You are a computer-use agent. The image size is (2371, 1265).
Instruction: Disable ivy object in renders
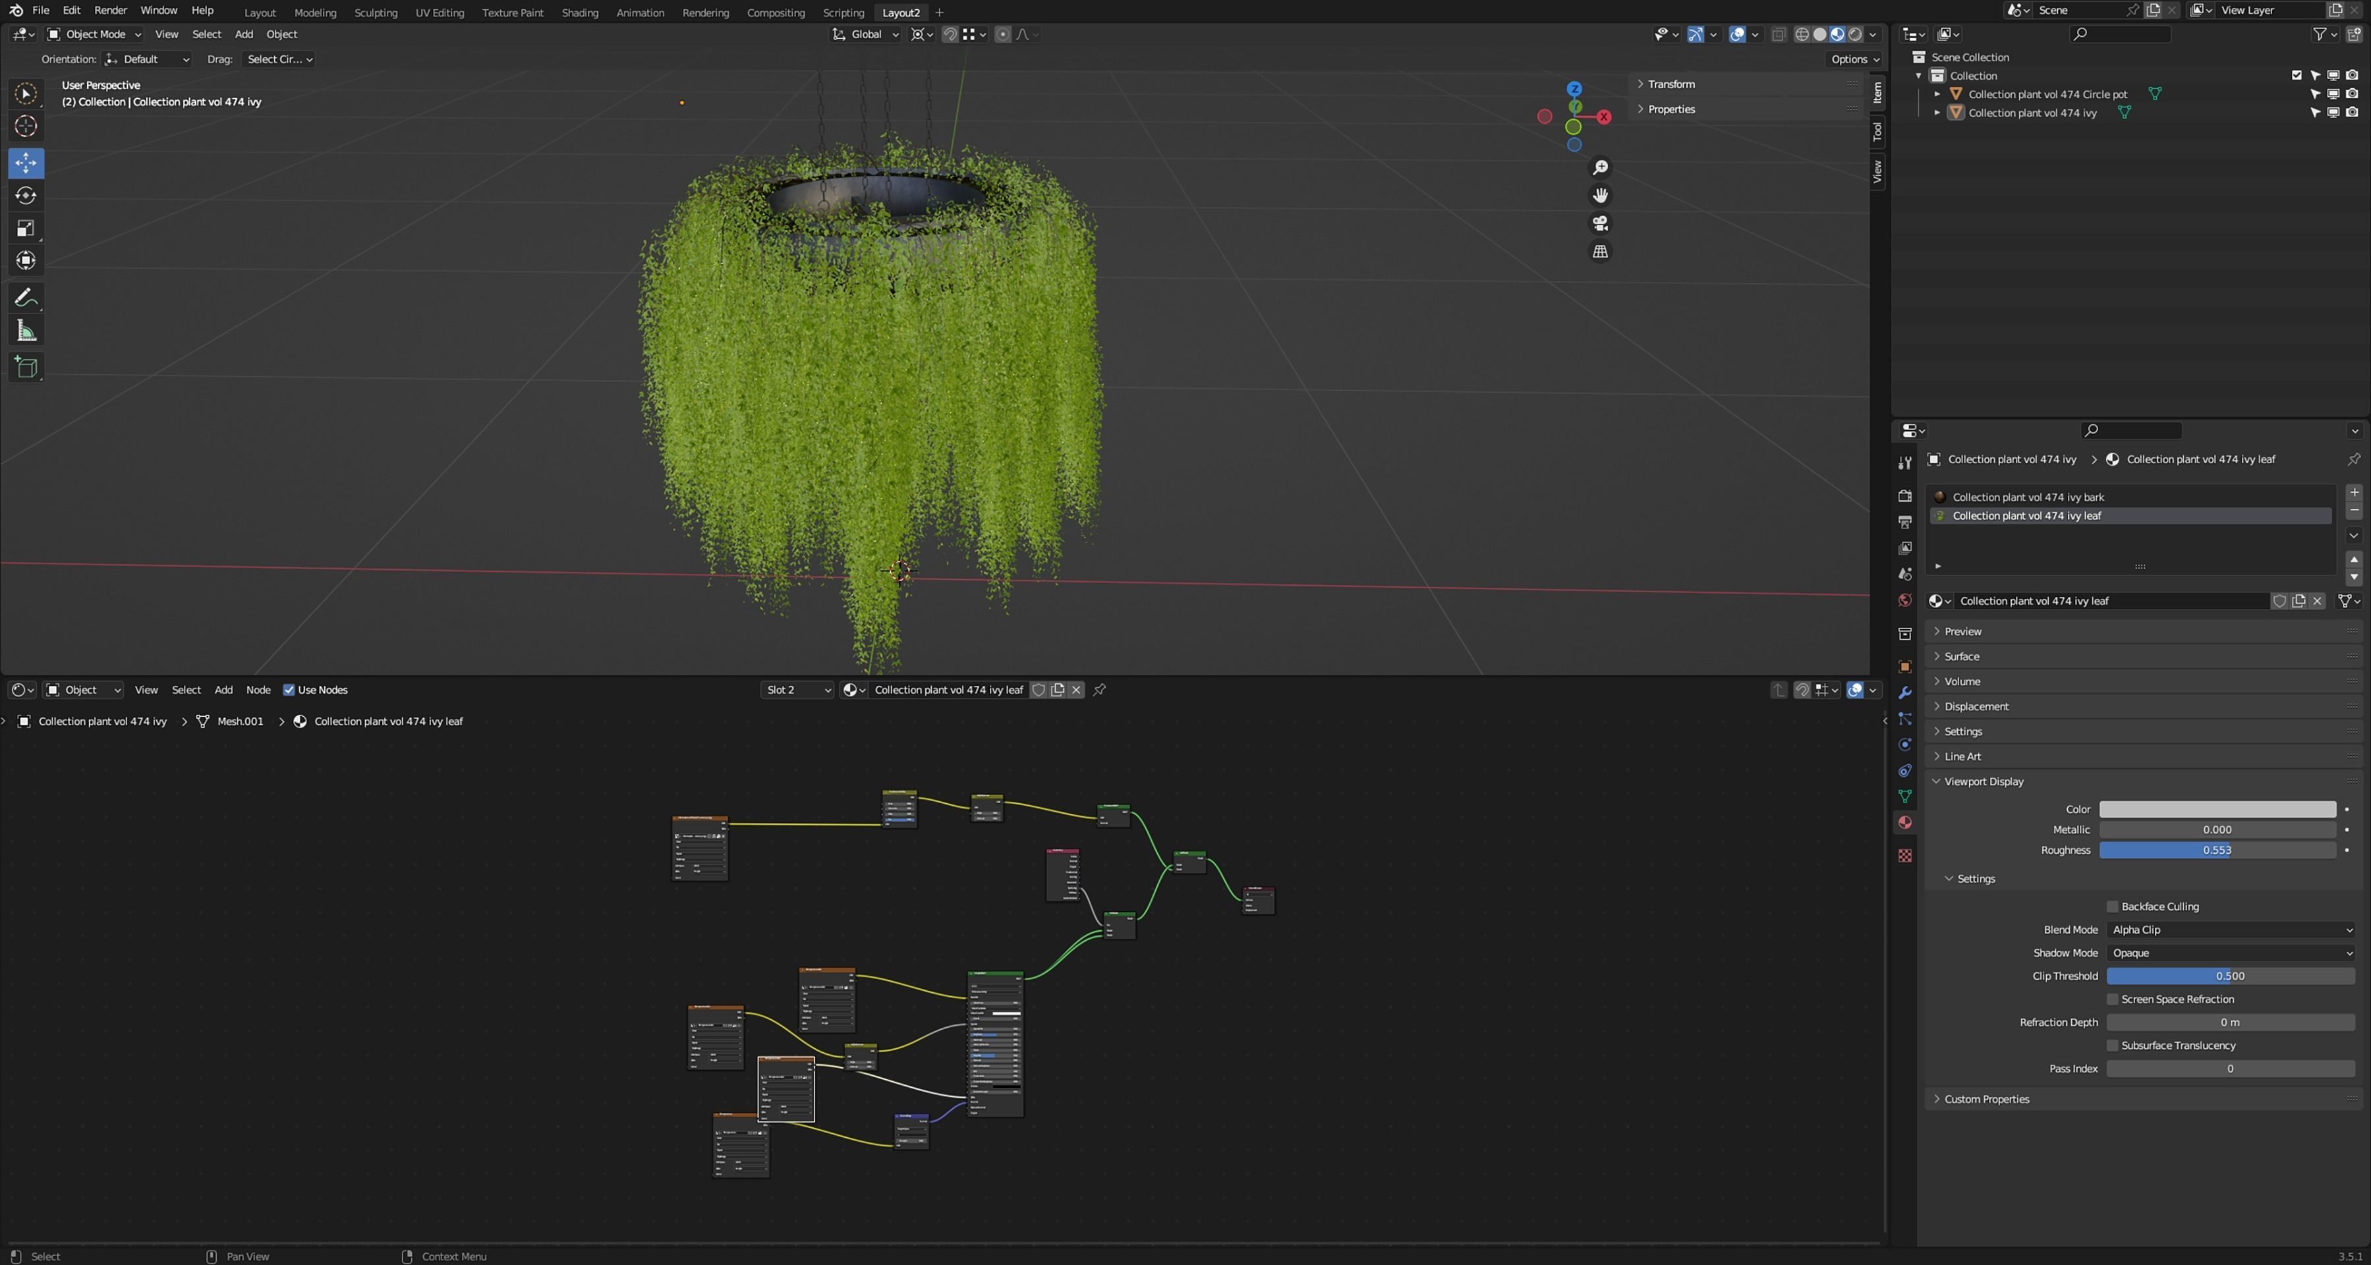[2353, 112]
